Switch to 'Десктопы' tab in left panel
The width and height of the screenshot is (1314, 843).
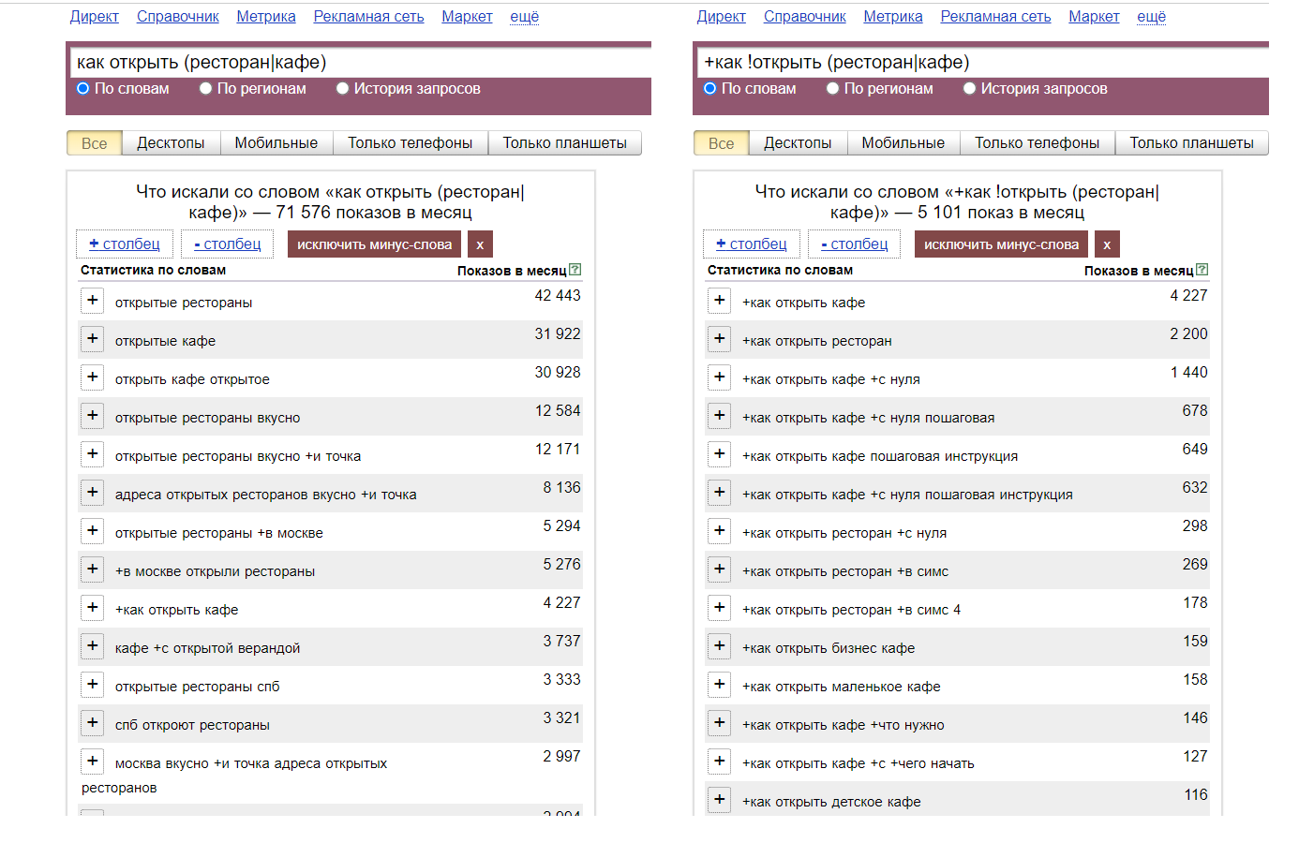[x=171, y=142]
